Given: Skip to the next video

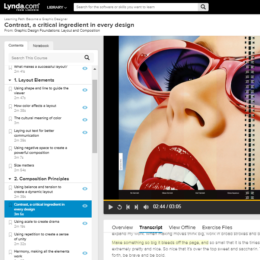Looking at the screenshot, I should click(136, 207).
